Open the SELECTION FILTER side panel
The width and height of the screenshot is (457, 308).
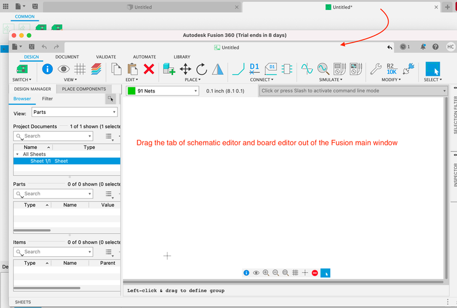(x=455, y=115)
